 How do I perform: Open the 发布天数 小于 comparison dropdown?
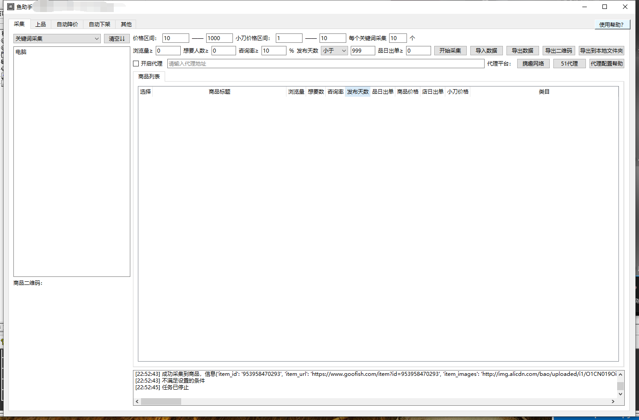coord(334,50)
